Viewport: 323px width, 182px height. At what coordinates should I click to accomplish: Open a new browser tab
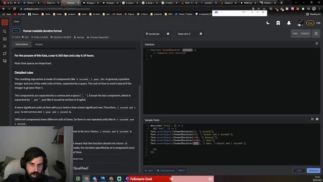282,3
